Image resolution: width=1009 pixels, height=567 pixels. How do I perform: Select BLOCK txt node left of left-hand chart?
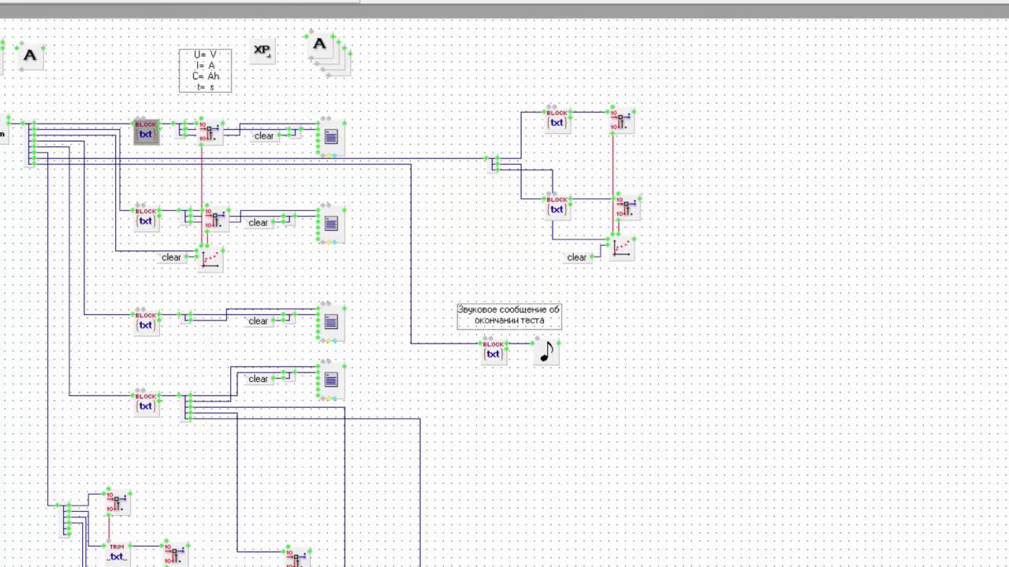point(146,218)
